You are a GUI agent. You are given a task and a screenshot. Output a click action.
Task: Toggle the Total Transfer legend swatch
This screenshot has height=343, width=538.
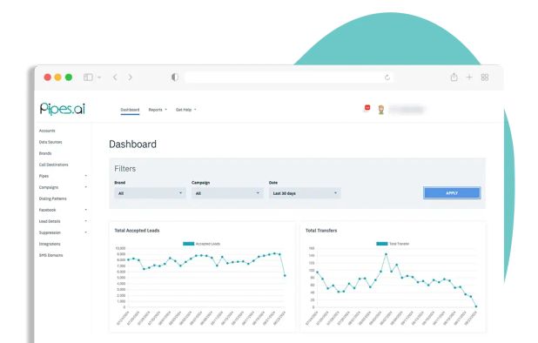[382, 244]
